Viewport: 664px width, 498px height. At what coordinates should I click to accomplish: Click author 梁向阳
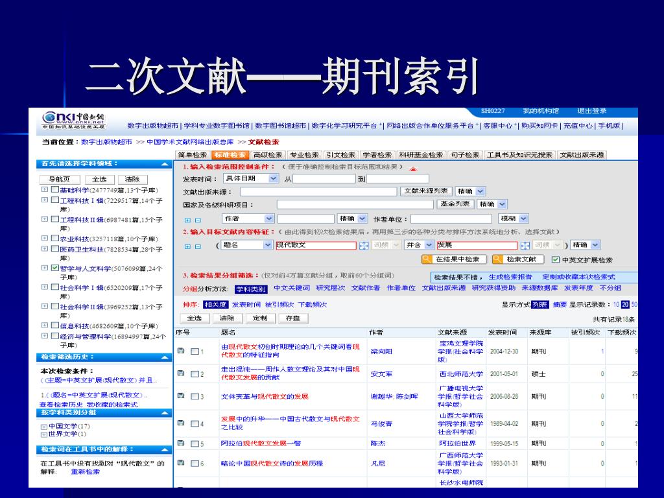coord(381,351)
